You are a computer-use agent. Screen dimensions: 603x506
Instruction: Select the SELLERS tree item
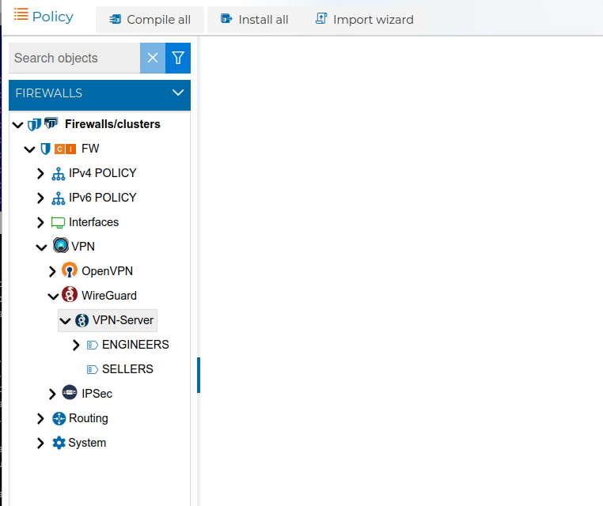[x=127, y=369]
